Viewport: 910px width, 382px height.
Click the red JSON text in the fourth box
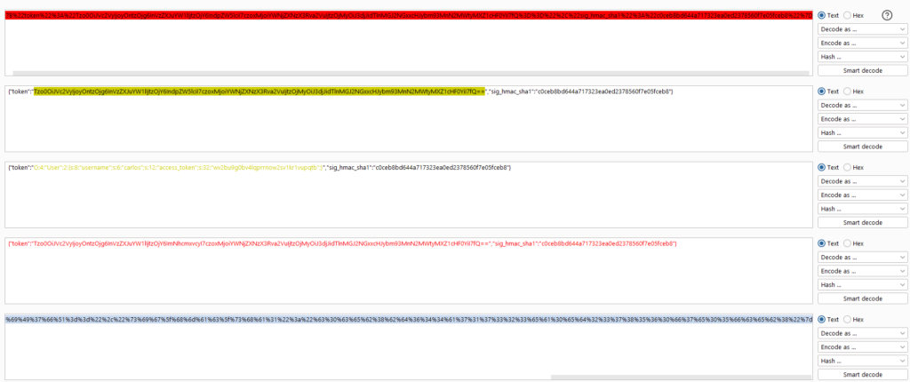[342, 243]
